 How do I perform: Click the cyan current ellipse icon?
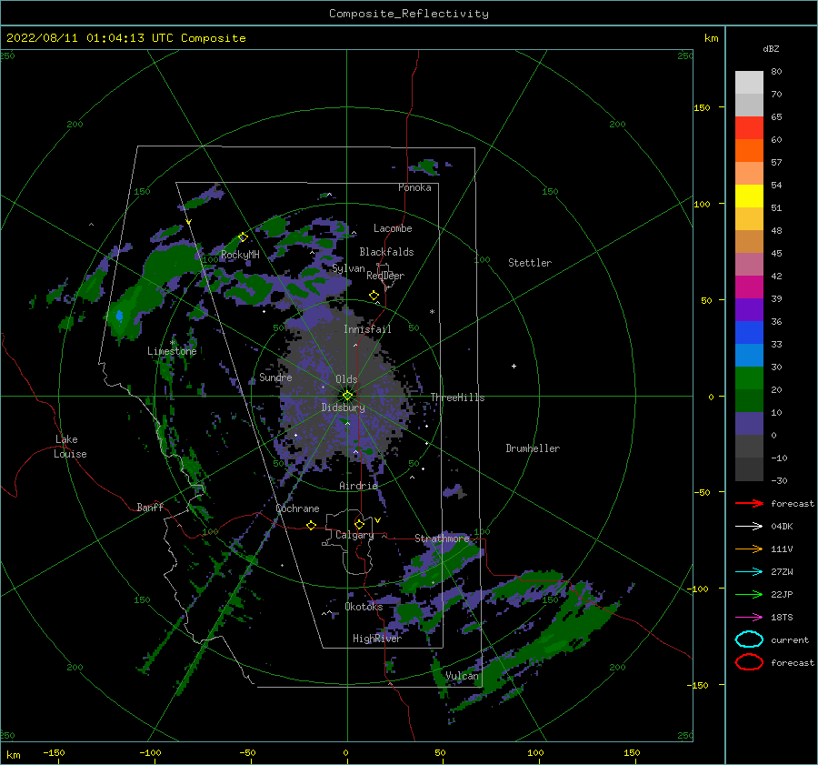pyautogui.click(x=749, y=639)
